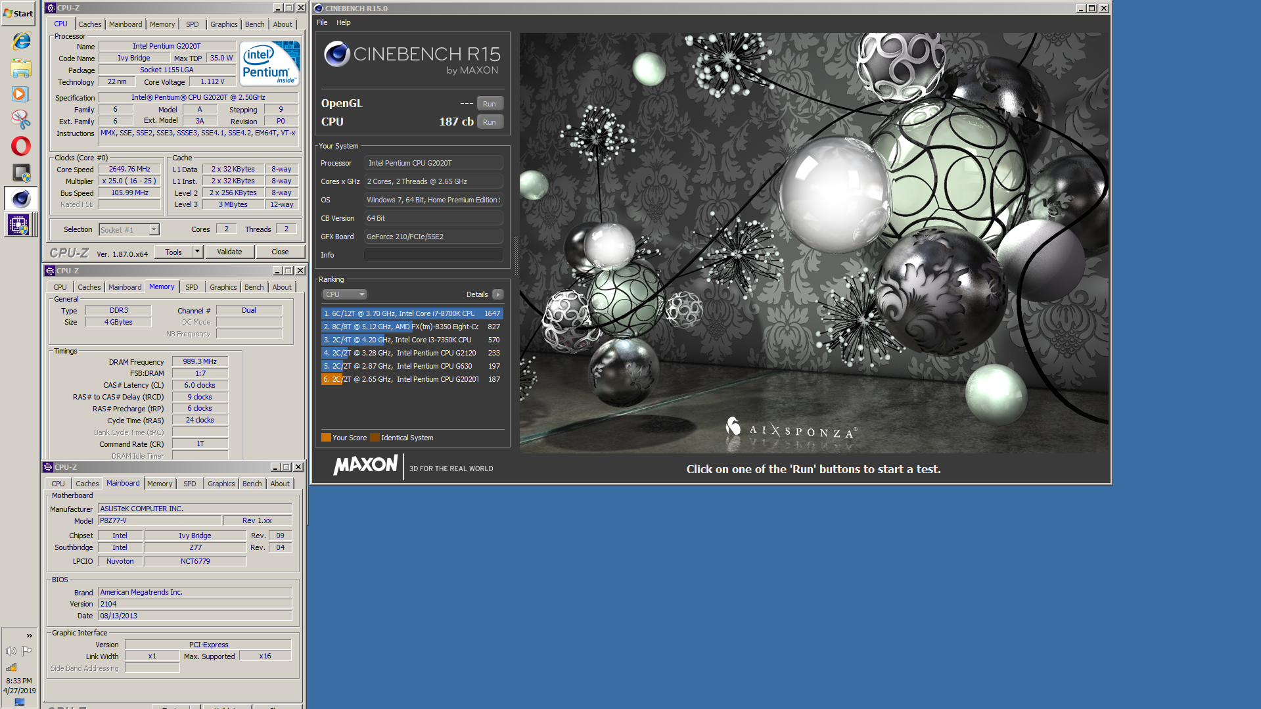Click Validate in CPU-Z processor window
Screen dimensions: 1261x709
pyautogui.click(x=229, y=252)
